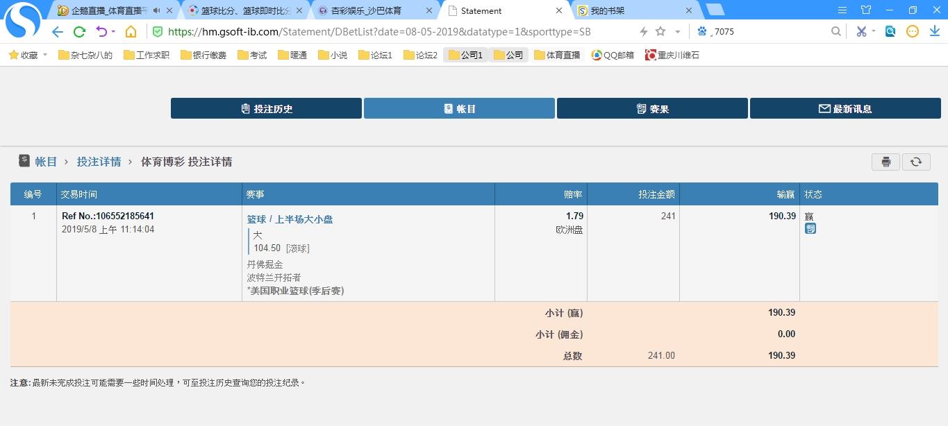Bookmark this page with the star icon
Image resolution: width=948 pixels, height=426 pixels.
click(660, 32)
